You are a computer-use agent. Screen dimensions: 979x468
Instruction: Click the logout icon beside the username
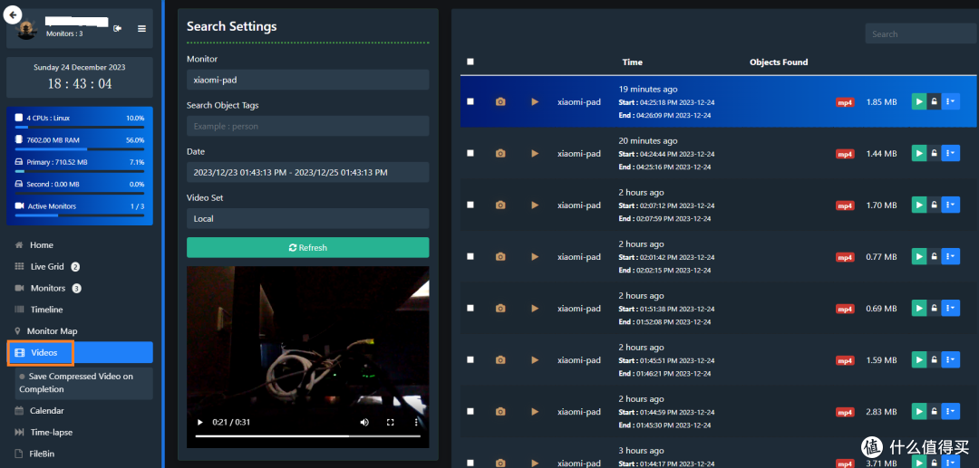pos(118,29)
